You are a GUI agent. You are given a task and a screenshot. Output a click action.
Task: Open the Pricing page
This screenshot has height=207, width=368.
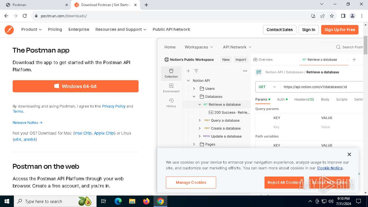(x=55, y=29)
